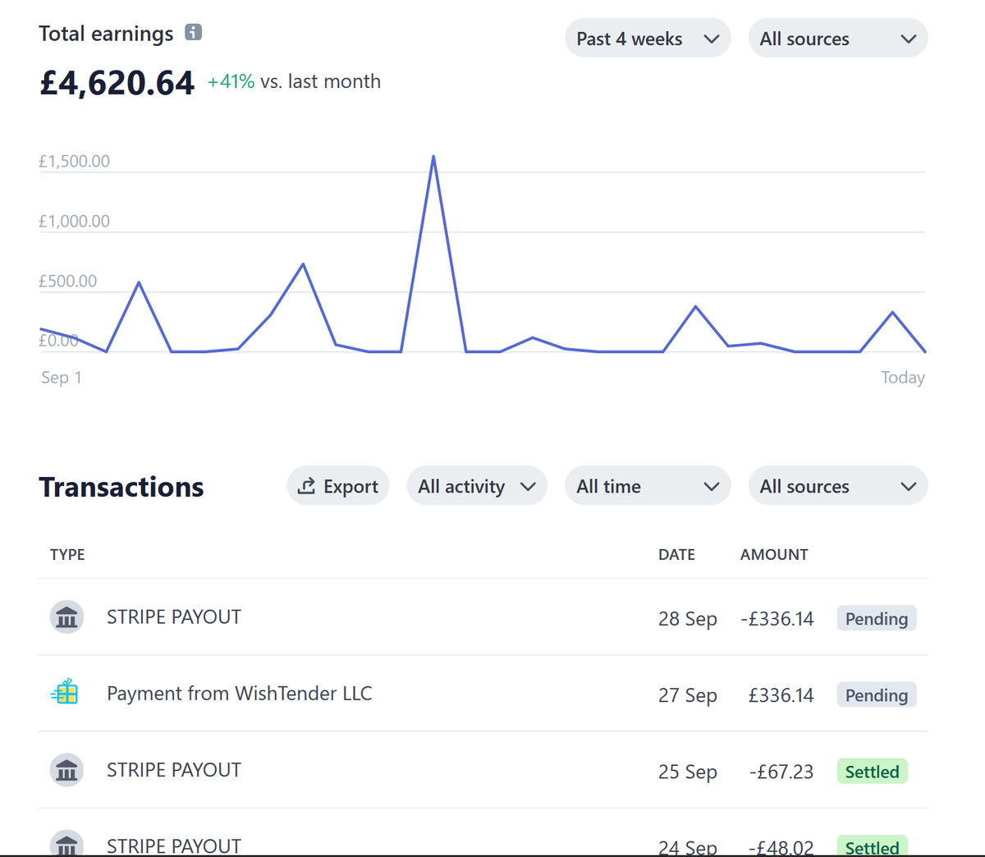985x857 pixels.
Task: Click the £500.00 axis label
Action: [67, 281]
